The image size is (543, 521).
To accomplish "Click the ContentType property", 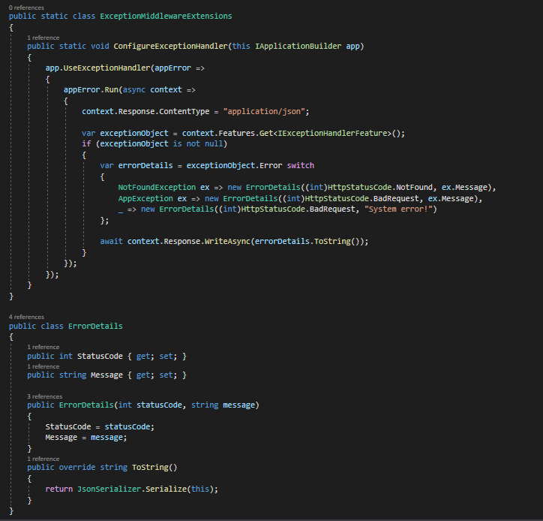I will coord(184,112).
